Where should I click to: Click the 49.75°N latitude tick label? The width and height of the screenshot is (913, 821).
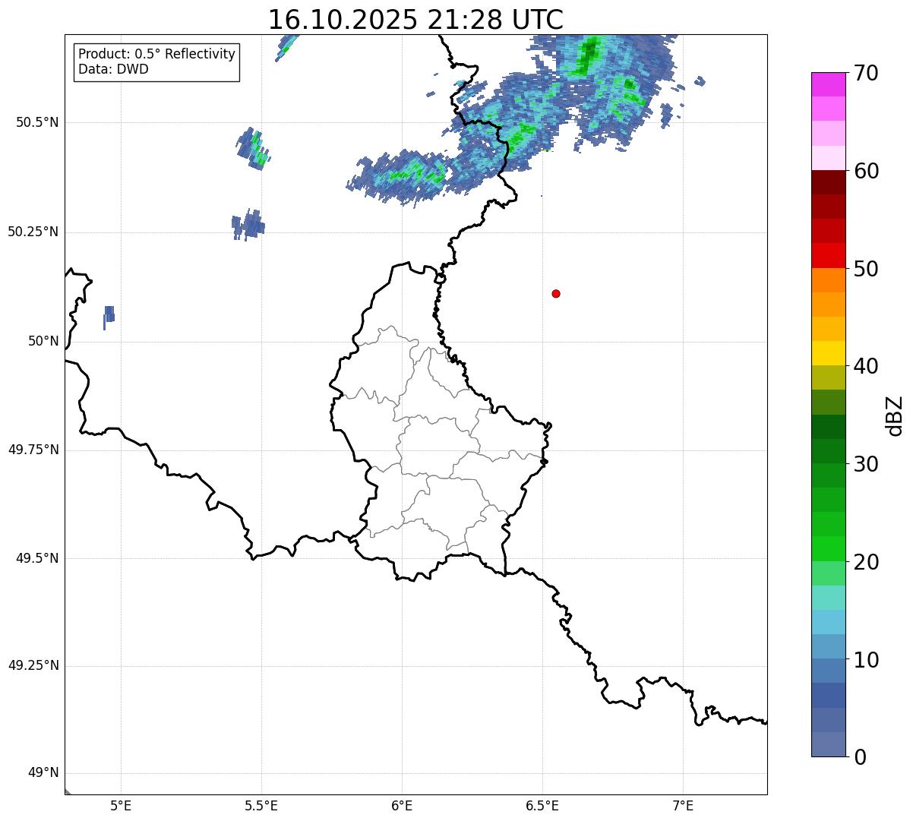point(33,450)
